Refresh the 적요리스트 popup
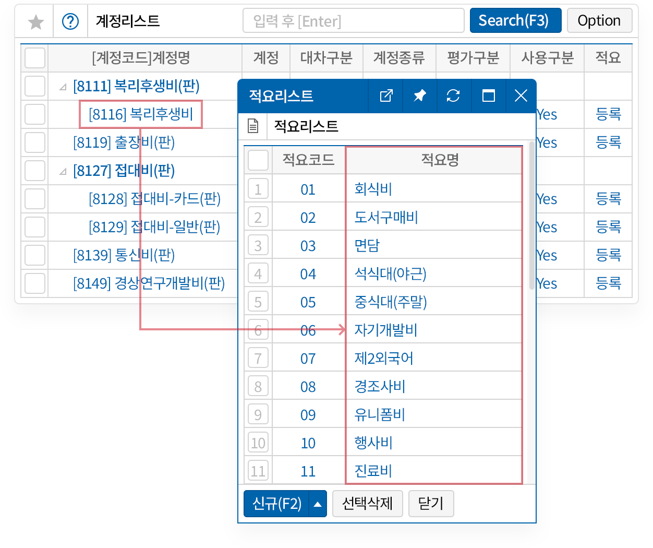The height and width of the screenshot is (548, 653). (x=453, y=96)
